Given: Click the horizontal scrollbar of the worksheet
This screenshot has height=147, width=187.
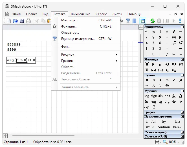Looking at the screenshot, I should pyautogui.click(x=43, y=135).
